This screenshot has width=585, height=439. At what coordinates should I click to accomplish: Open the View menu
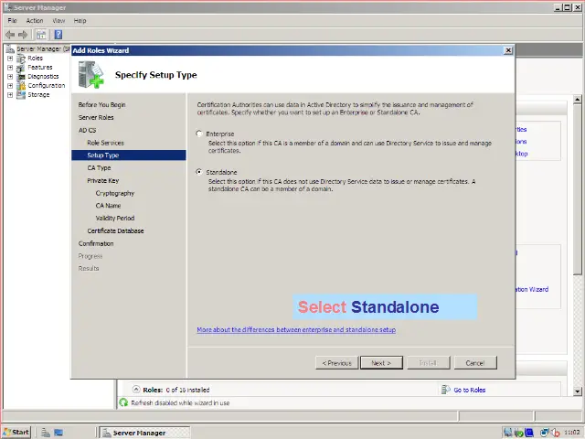58,20
